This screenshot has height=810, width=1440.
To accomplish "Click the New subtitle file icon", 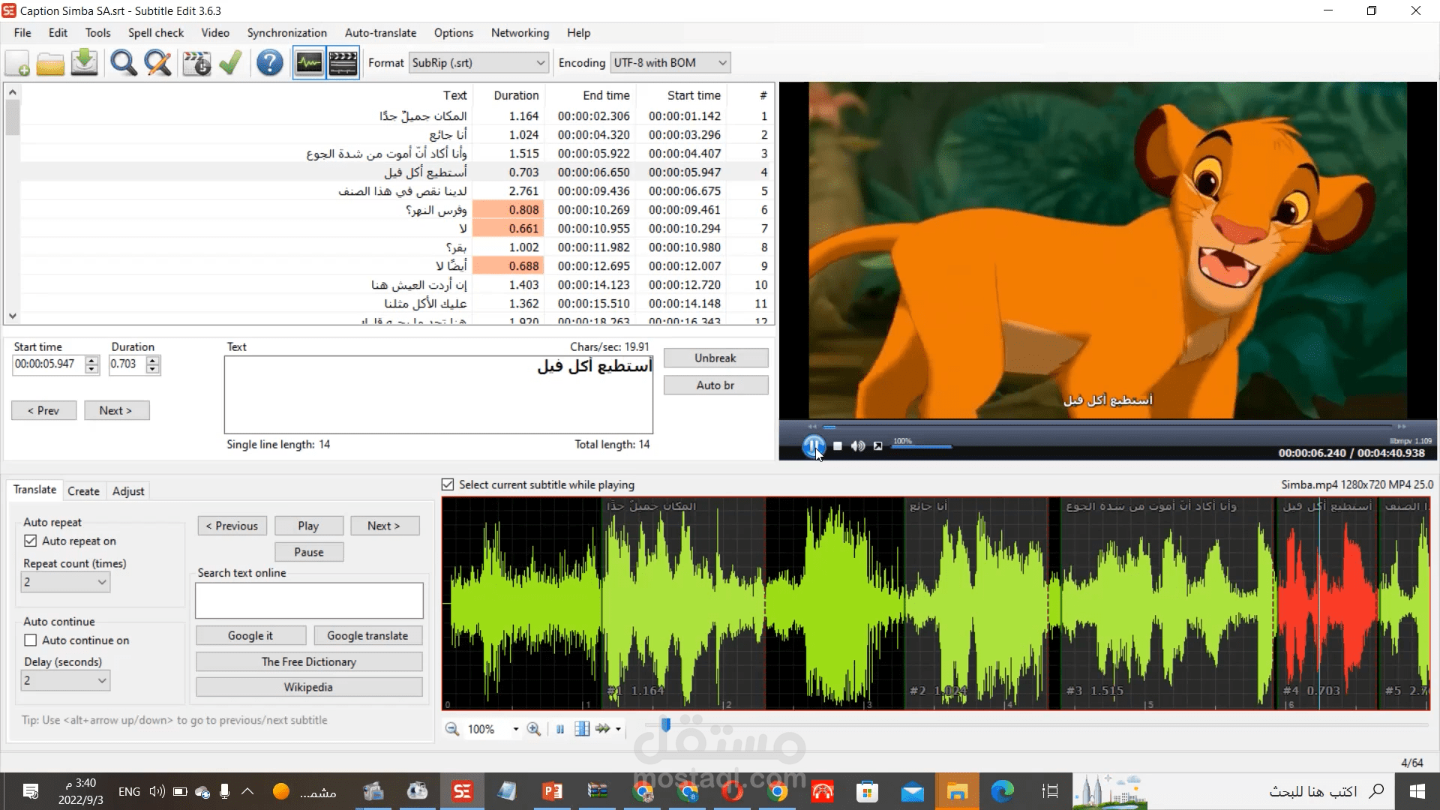I will click(18, 63).
